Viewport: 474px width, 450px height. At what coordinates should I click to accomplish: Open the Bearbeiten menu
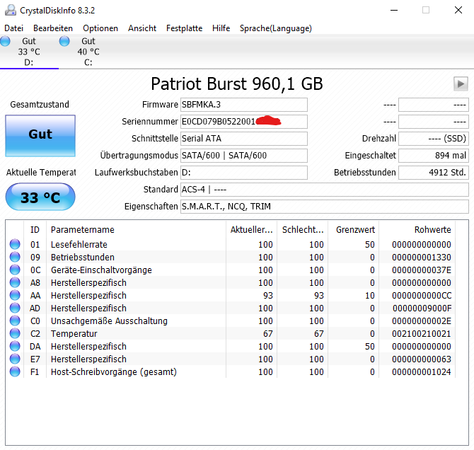(53, 28)
